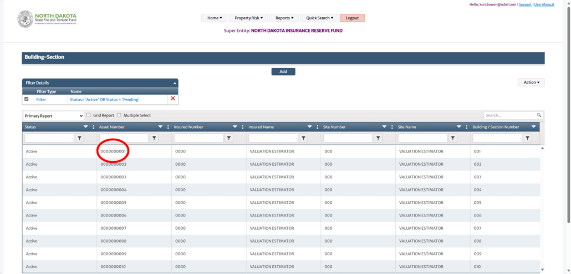571x274 pixels.
Task: Click the Add button
Action: [283, 72]
